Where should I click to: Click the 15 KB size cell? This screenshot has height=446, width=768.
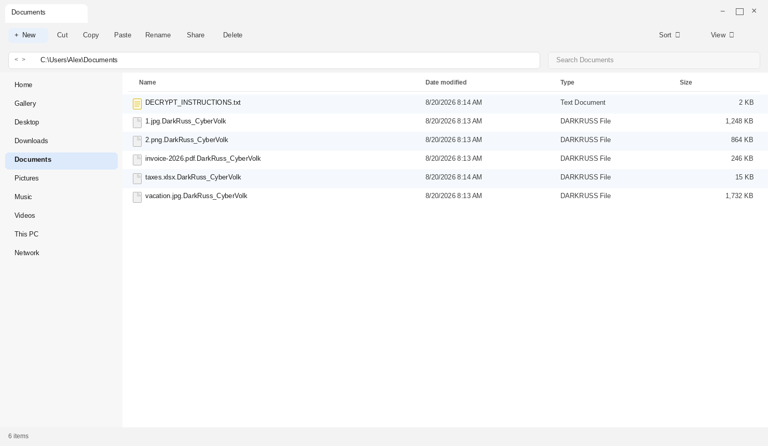click(x=744, y=177)
